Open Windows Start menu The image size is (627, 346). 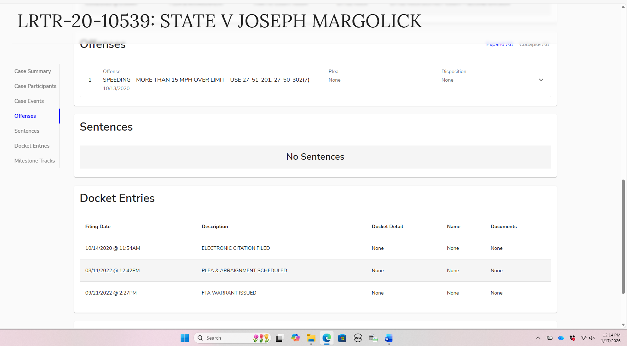[185, 338]
